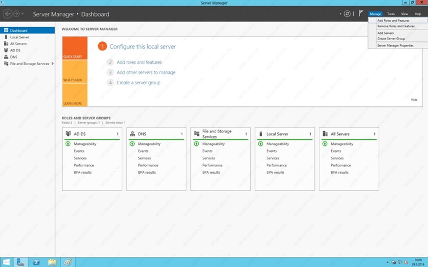Click the Local Server sidebar icon
428x267 pixels.
point(6,37)
